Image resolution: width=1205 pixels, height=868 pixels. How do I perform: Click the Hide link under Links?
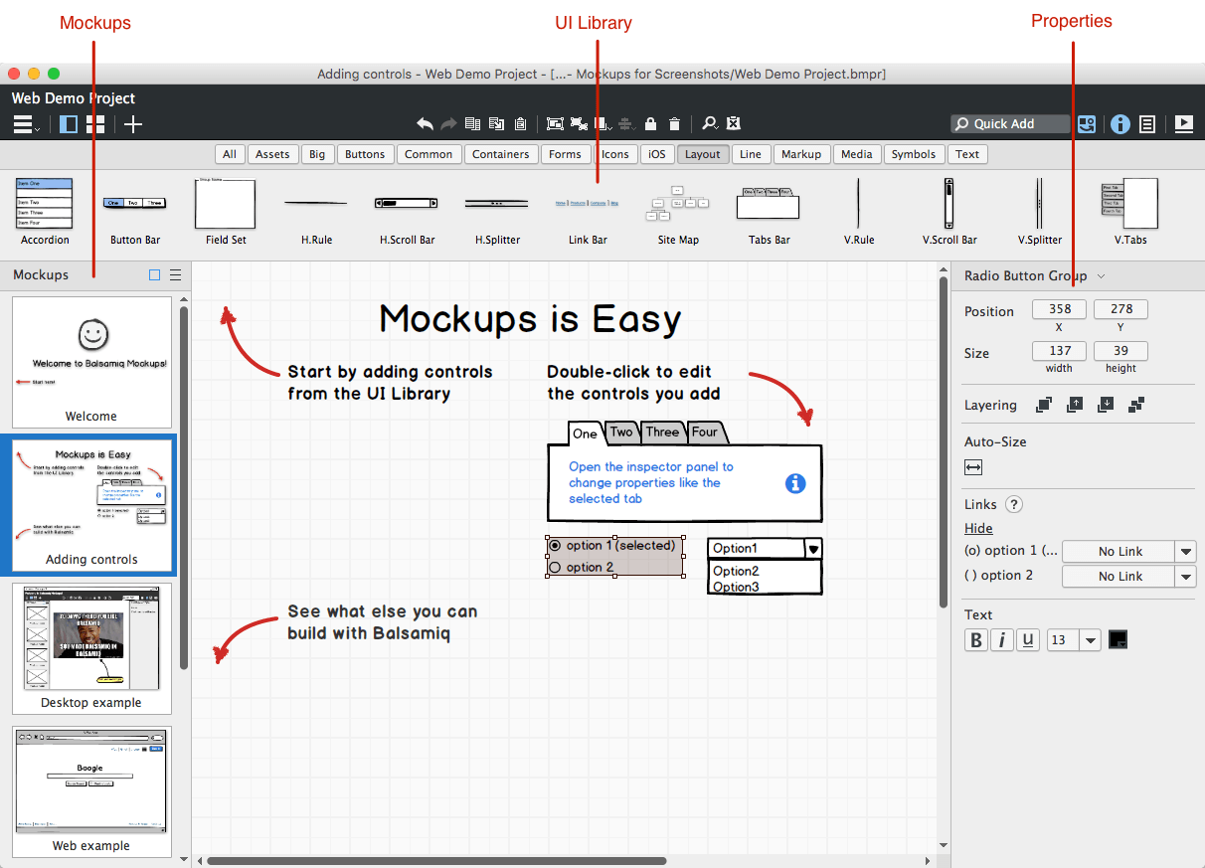click(978, 528)
